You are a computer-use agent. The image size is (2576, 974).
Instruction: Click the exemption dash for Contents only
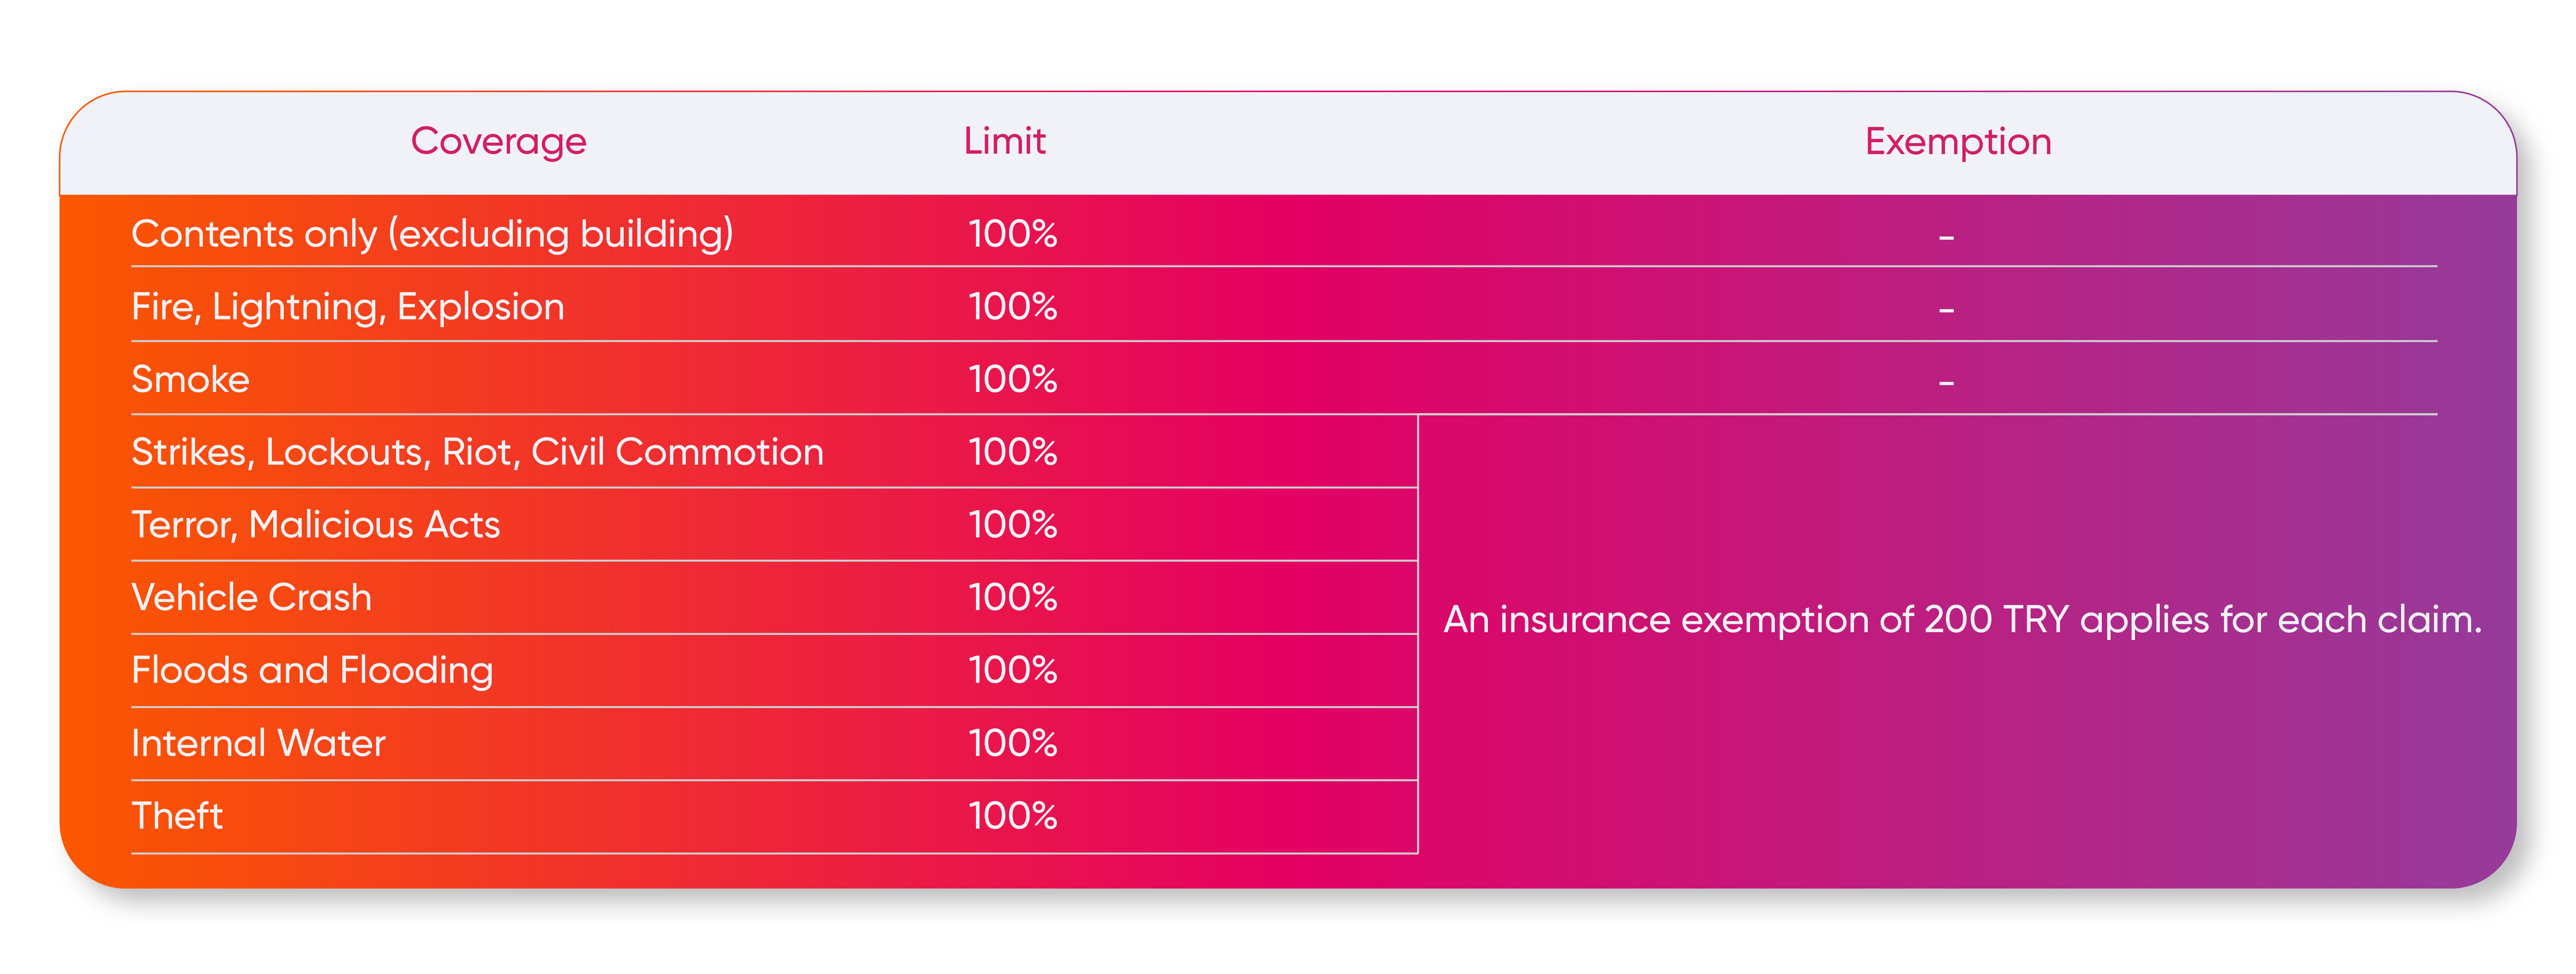(1946, 237)
